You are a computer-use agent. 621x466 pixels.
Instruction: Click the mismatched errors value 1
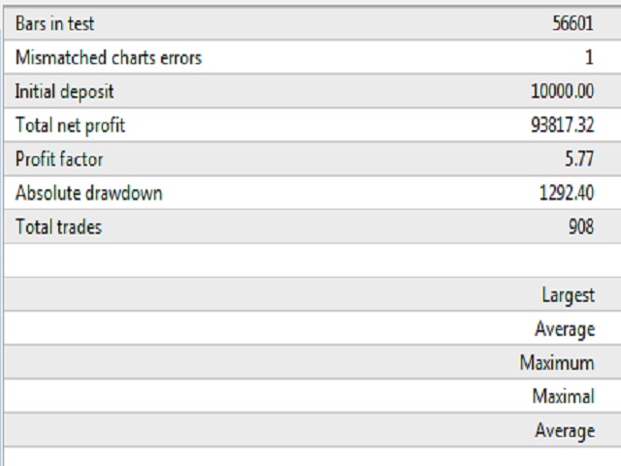[589, 58]
